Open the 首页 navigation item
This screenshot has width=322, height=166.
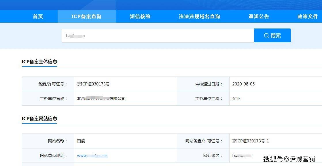(38, 16)
